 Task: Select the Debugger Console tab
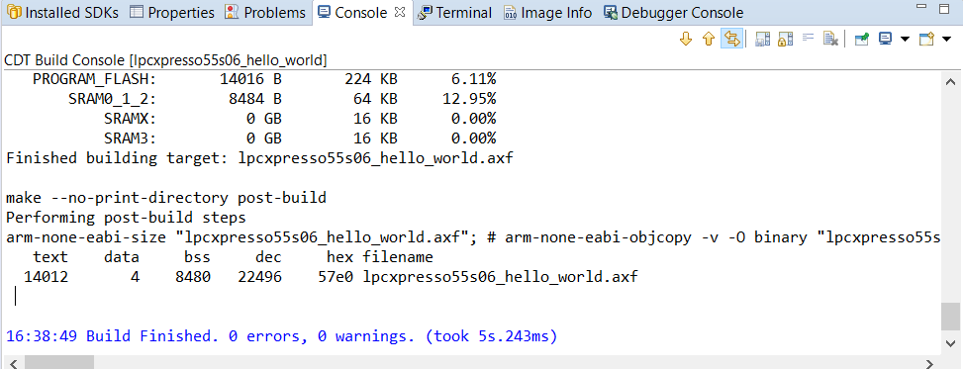pyautogui.click(x=674, y=12)
